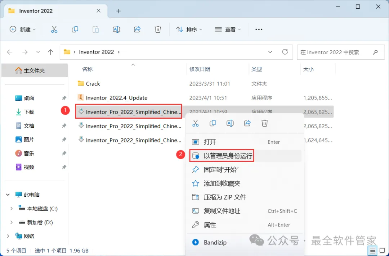389x256 pixels.
Task: Select 压缩为 ZIP 文件 menu entry
Action: [244, 197]
